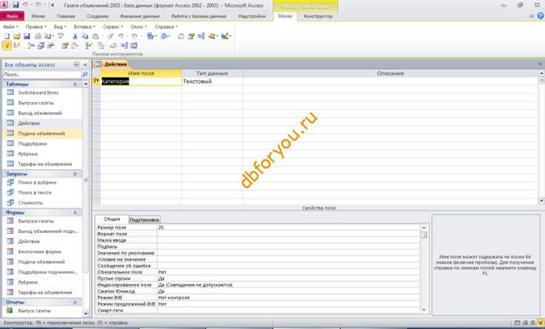The width and height of the screenshot is (545, 329).
Task: Click the New blank document icon
Action: click(x=7, y=36)
